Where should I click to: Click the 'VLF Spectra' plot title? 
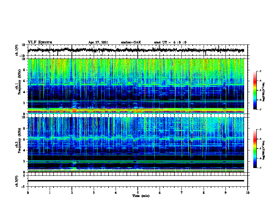click(x=40, y=42)
